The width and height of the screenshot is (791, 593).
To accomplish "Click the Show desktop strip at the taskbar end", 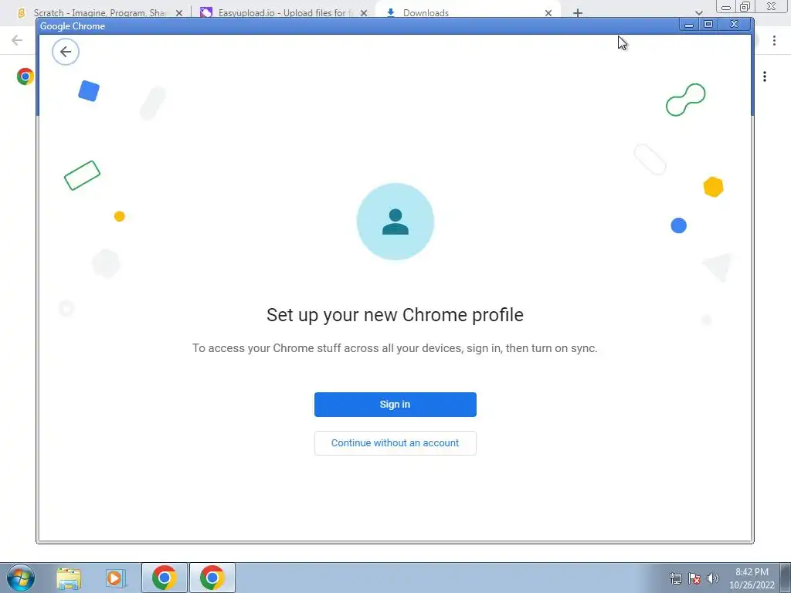I will coord(786,578).
